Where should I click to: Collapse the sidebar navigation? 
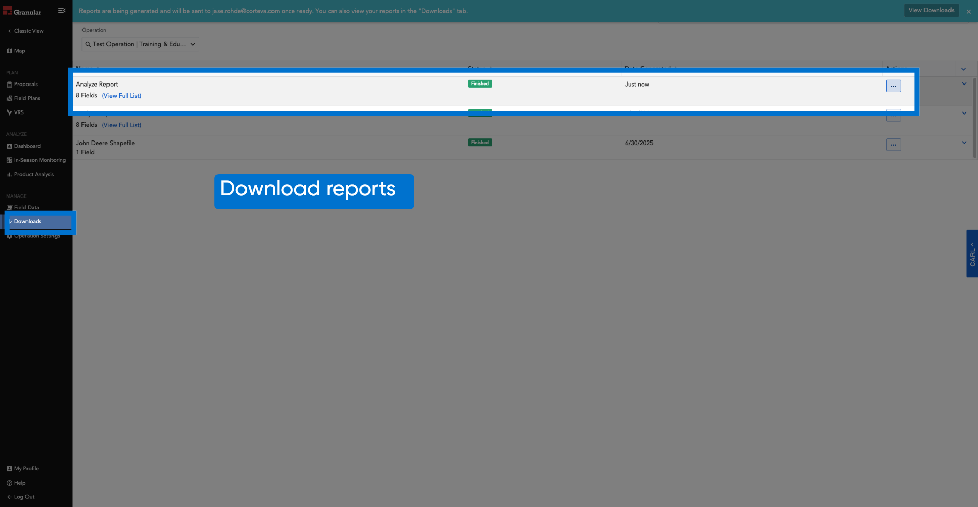click(61, 10)
